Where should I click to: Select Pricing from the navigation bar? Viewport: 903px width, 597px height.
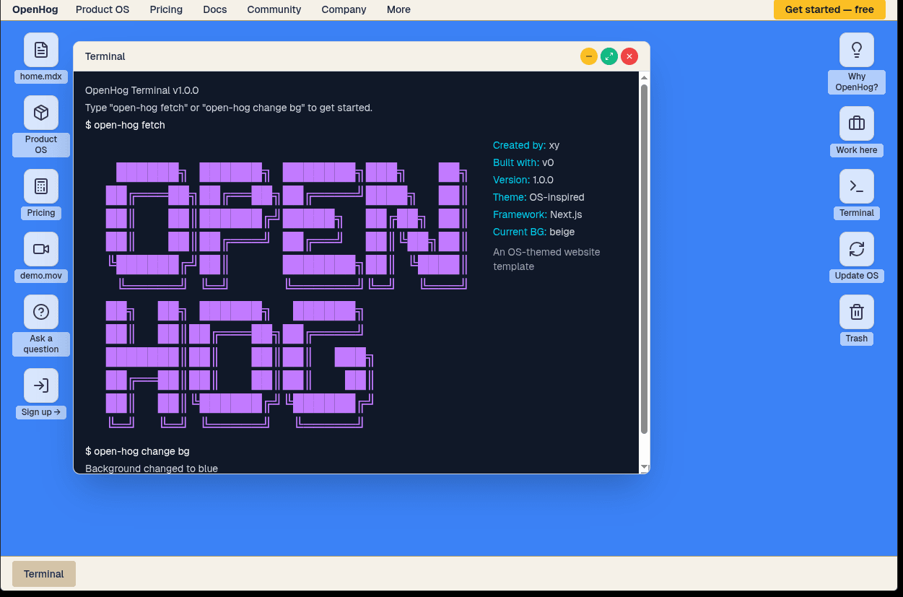(x=166, y=9)
